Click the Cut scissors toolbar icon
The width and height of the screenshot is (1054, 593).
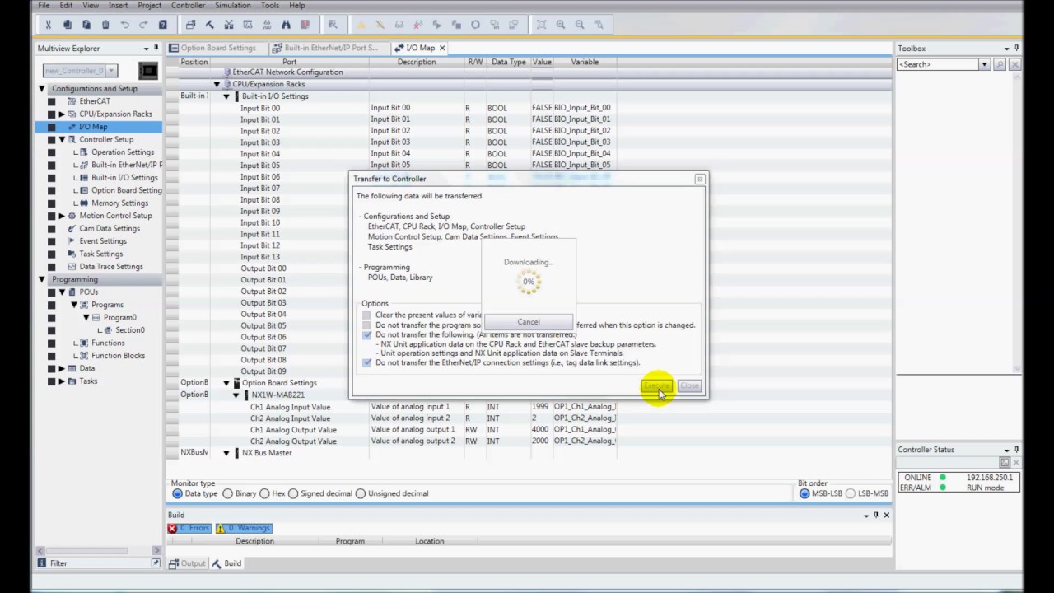point(49,25)
